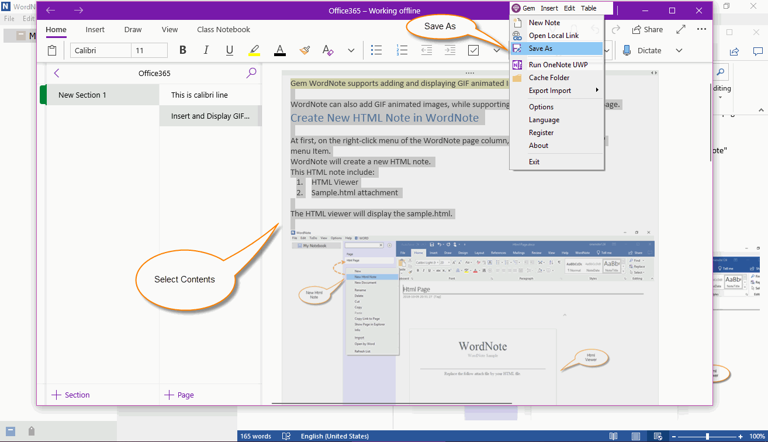The height and width of the screenshot is (442, 768).
Task: Choose Save As in Gem menu
Action: tap(557, 49)
